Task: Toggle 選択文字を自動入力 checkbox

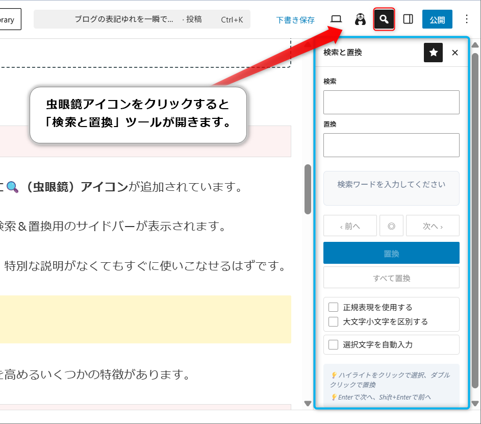Action: click(x=334, y=344)
